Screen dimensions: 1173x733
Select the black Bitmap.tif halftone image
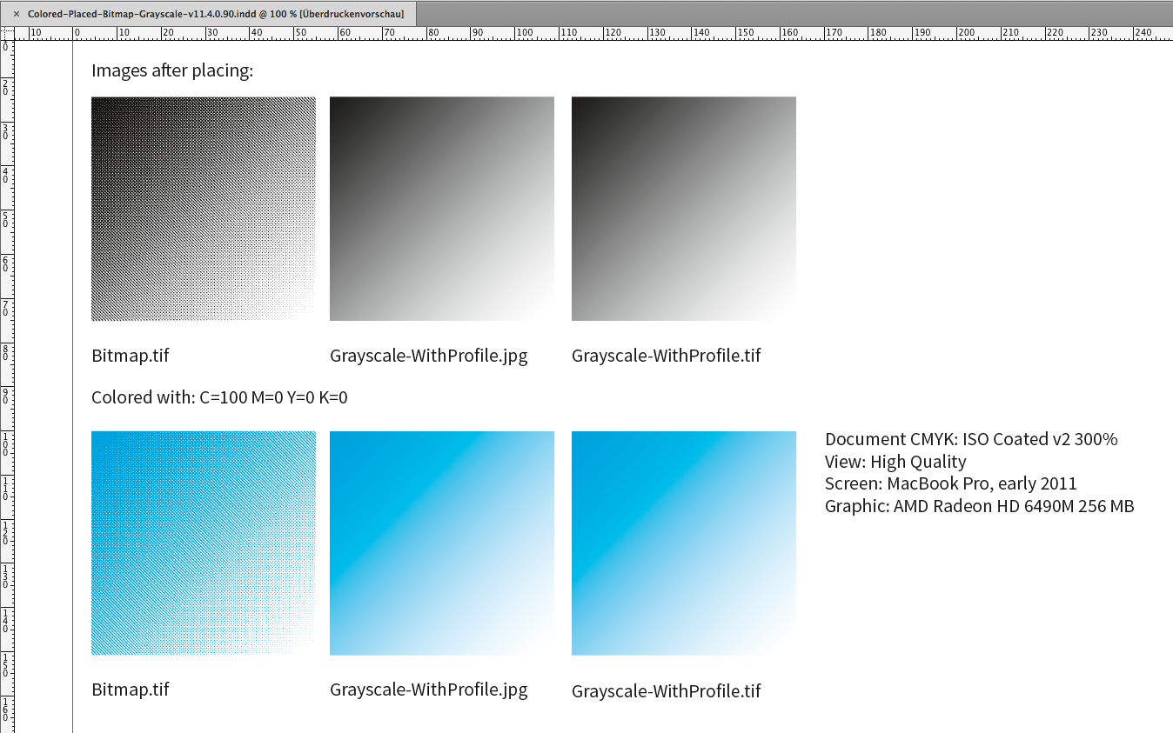pos(204,209)
